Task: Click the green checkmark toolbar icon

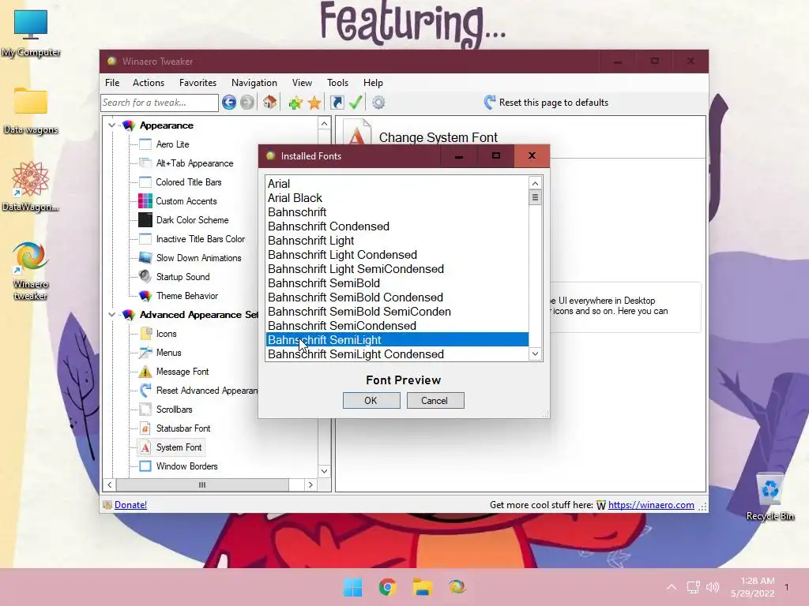Action: point(356,102)
